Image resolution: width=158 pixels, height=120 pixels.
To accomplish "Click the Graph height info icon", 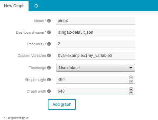I will coord(49,80).
